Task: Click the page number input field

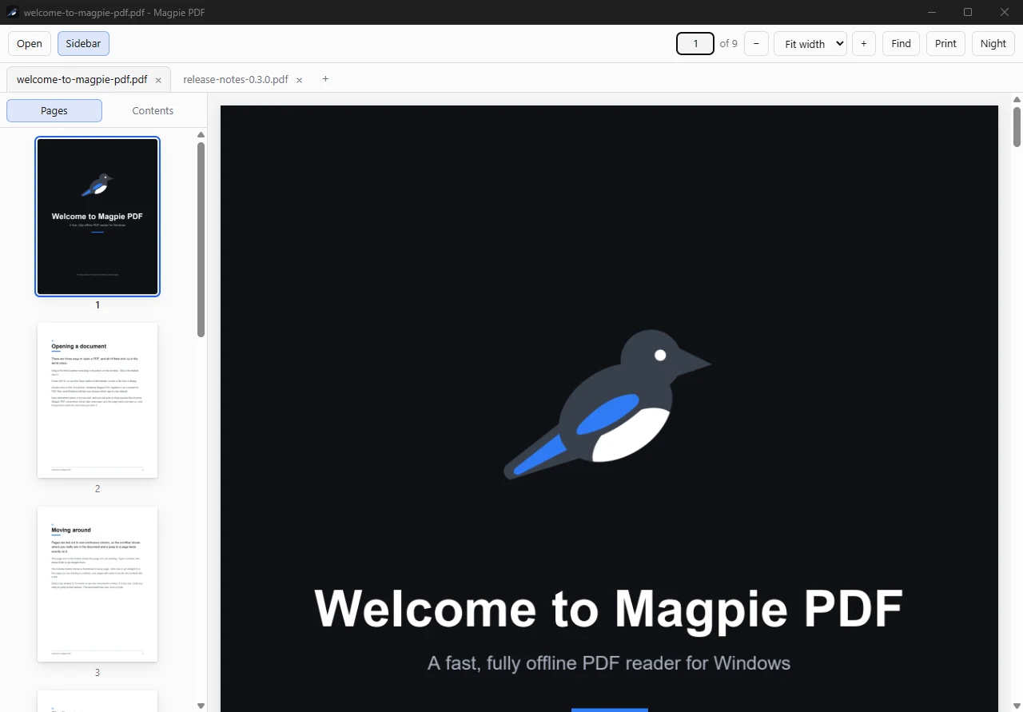Action: tap(695, 44)
